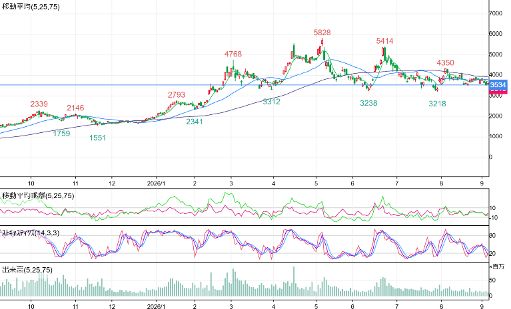Select the 1759 low price label
Screen dimensions: 511x309
(x=61, y=134)
